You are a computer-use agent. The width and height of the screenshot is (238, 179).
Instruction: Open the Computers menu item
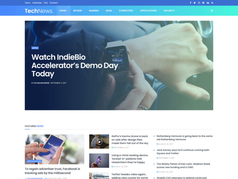click(126, 11)
